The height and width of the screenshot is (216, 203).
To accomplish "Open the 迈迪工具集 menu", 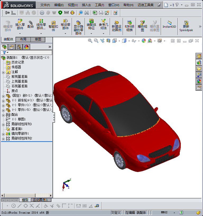I will [x=146, y=5].
